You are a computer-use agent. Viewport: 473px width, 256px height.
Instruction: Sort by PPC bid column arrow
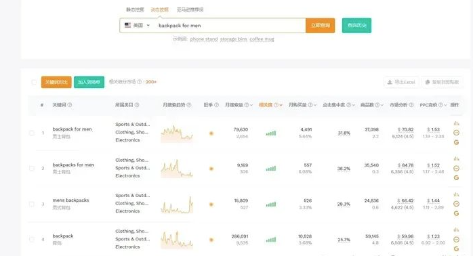[x=445, y=105]
